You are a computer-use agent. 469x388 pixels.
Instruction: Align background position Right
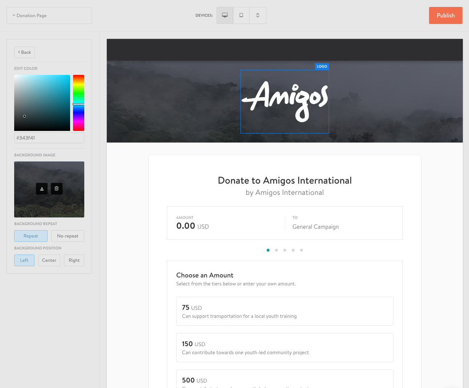click(74, 260)
